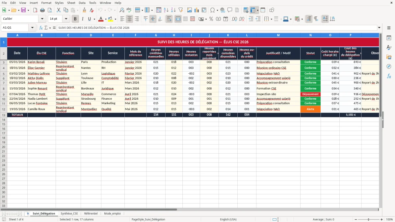Expand the formula bar input line
Viewport: 395px width, 222px height.
[x=379, y=28]
